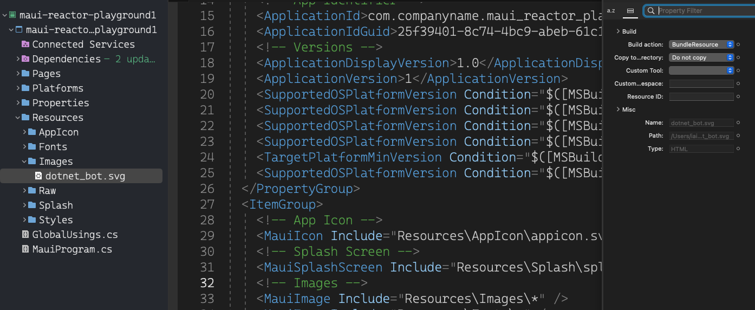Click the circle indicator beside Path field
Image resolution: width=755 pixels, height=310 pixels.
pos(738,135)
